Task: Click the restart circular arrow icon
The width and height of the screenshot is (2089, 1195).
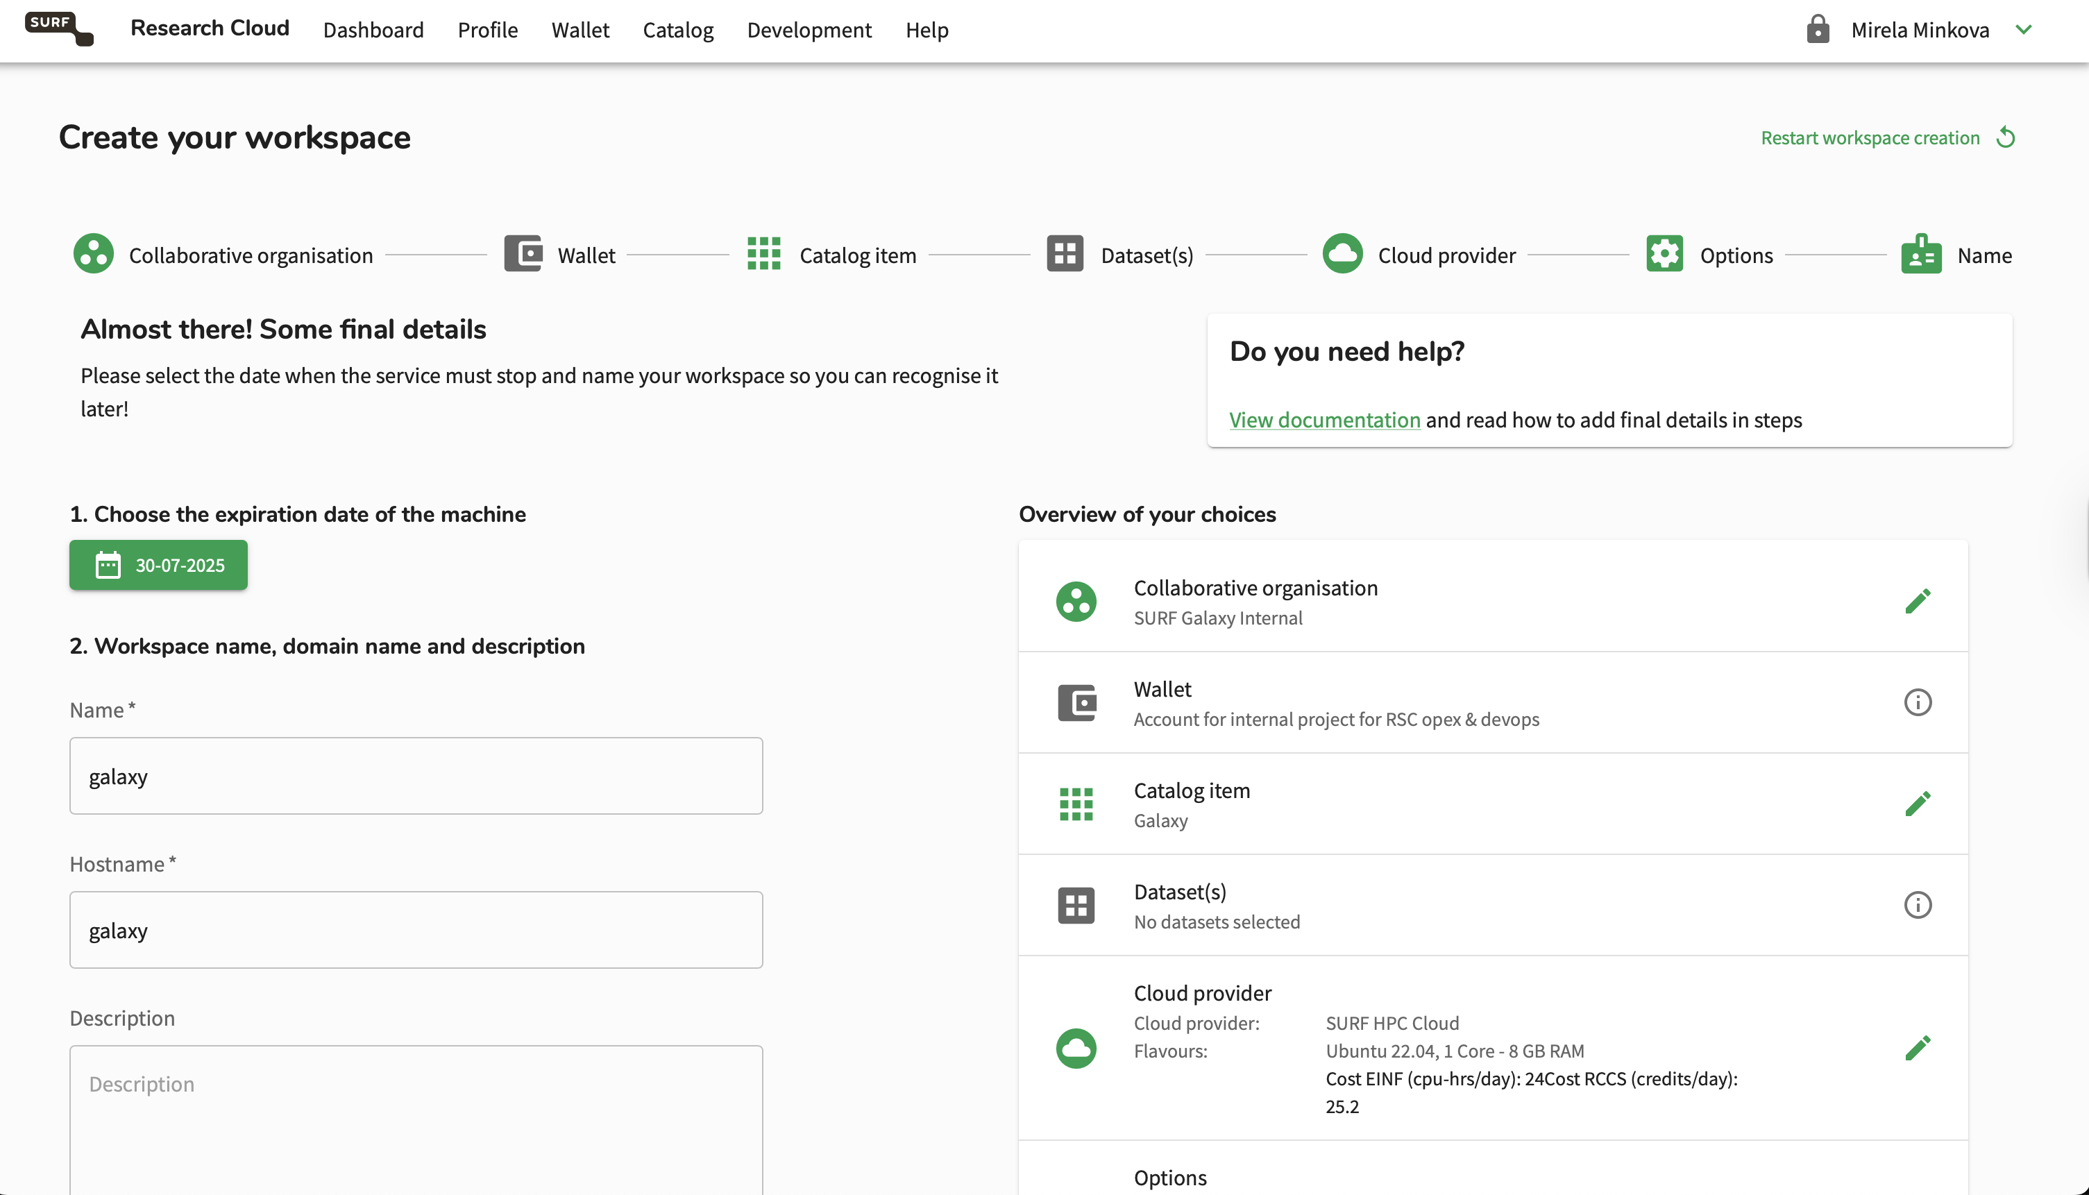Action: [x=2005, y=137]
